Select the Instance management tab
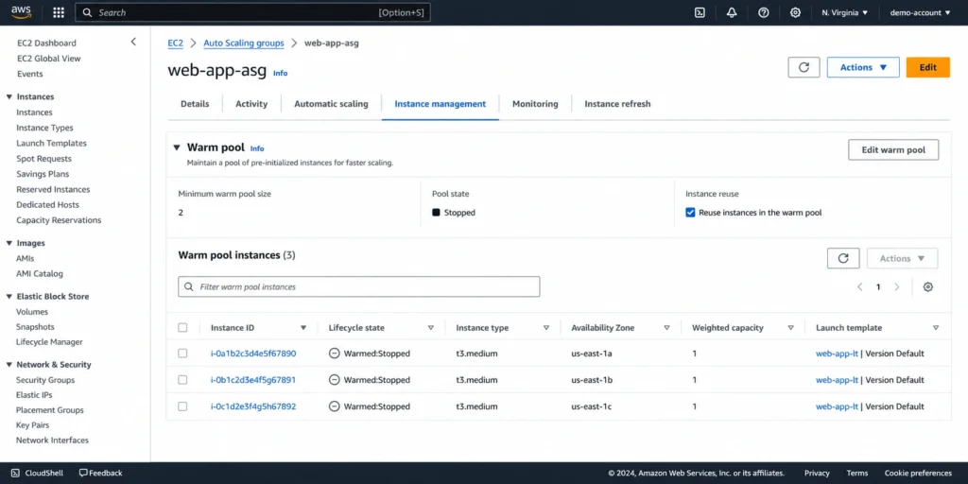The height and width of the screenshot is (484, 968). tap(441, 104)
